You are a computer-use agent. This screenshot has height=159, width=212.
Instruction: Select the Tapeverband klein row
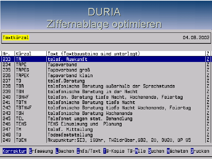(x=106, y=75)
